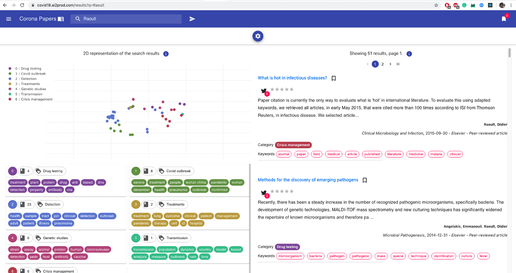Click keyword chip 'malaria'
This screenshot has width=516, height=273.
pos(436,154)
